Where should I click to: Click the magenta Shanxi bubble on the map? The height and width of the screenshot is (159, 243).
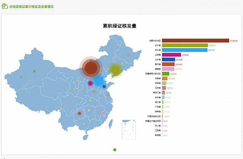pos(90,83)
